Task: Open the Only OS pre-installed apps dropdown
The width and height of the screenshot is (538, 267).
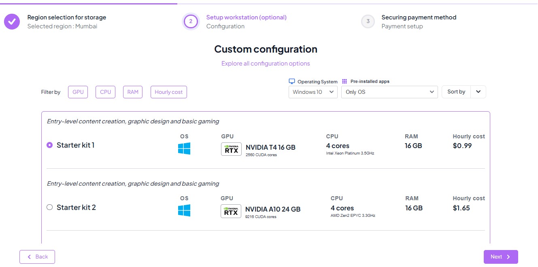Action: tap(389, 92)
